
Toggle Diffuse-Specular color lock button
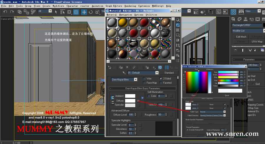click(112, 102)
